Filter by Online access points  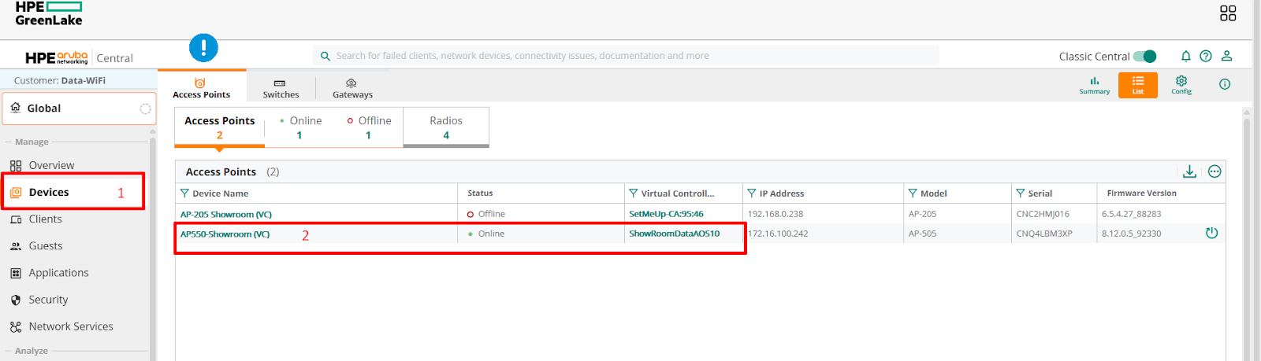pyautogui.click(x=299, y=127)
